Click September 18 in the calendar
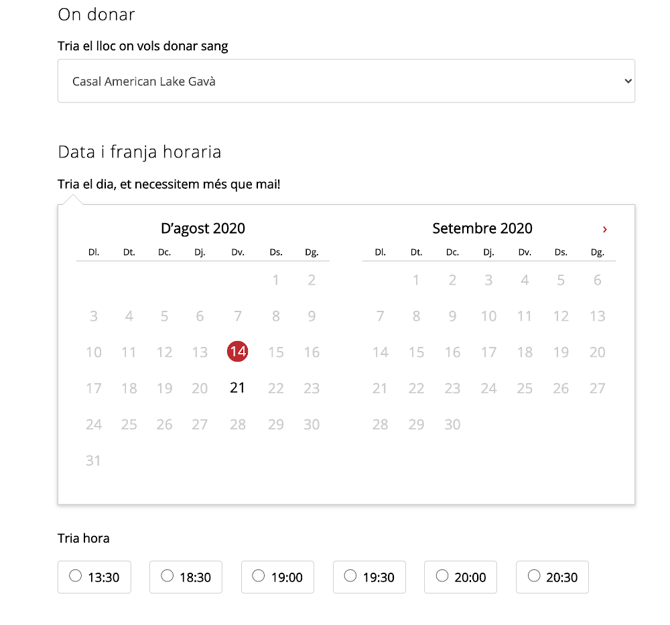 [x=525, y=352]
